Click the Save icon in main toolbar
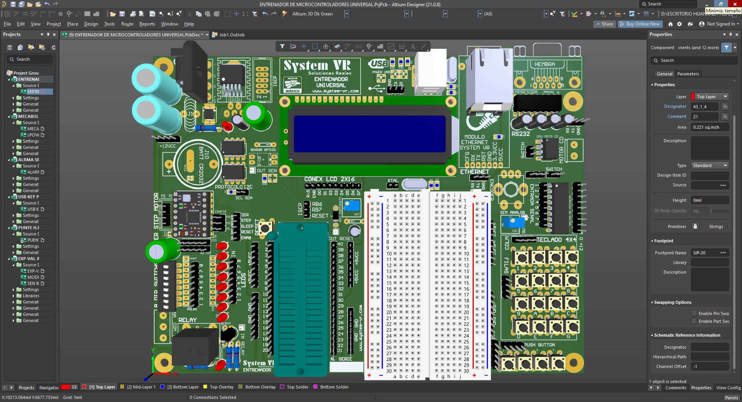 point(122,14)
